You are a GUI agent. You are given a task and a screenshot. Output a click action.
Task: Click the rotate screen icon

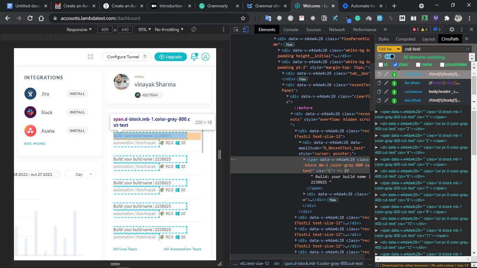(x=194, y=30)
